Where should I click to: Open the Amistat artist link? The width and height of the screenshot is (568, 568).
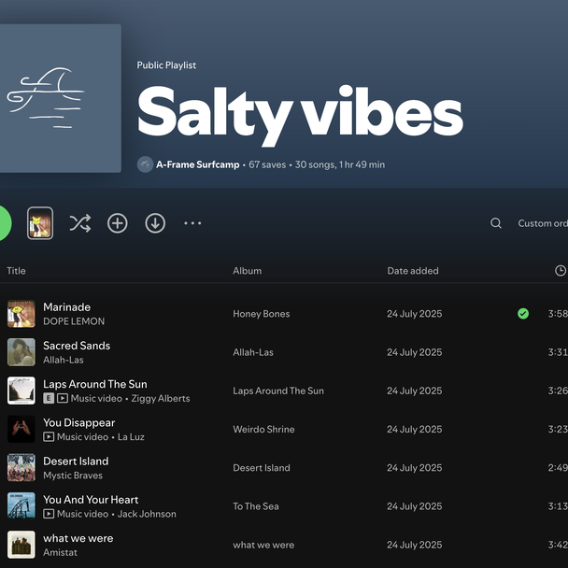coord(60,552)
